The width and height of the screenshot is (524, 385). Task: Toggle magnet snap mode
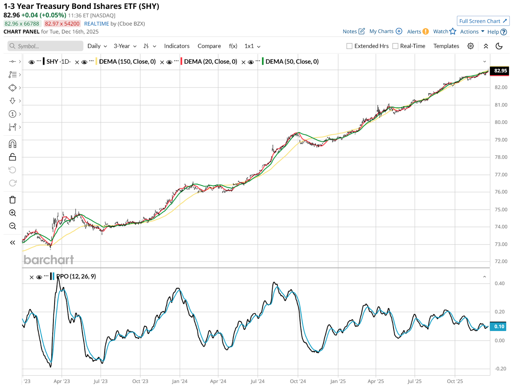point(12,144)
